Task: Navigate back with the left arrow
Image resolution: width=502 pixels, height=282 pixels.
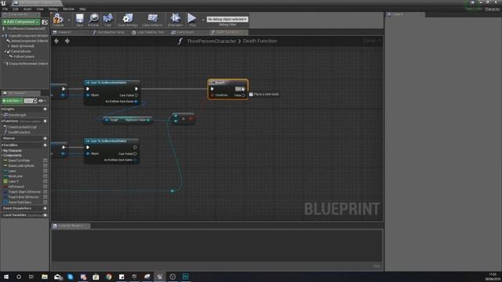Action: point(56,41)
